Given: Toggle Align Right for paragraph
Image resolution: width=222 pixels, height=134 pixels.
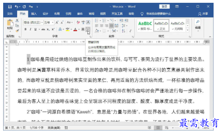Looking at the screenshot, I should coord(107,25).
